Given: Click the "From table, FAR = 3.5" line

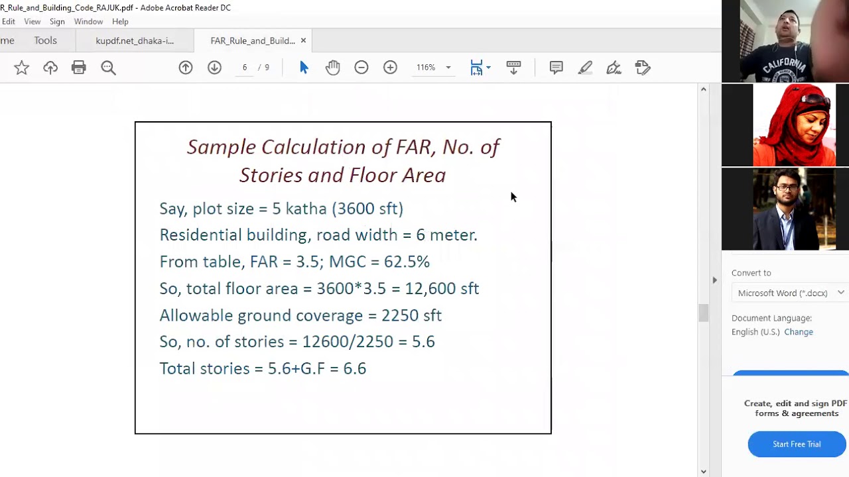Looking at the screenshot, I should coord(294,262).
